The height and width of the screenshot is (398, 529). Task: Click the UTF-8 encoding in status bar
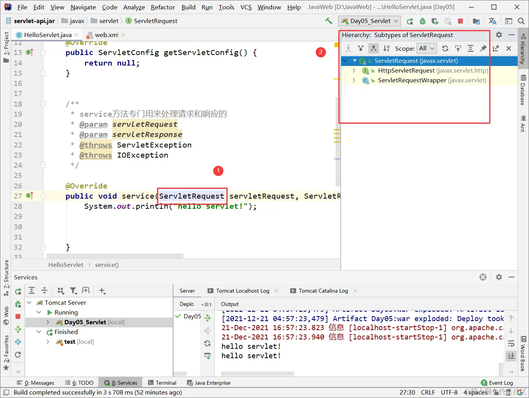pyautogui.click(x=449, y=392)
